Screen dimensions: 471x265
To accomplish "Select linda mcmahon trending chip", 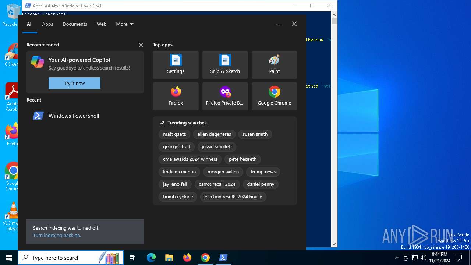I will [x=179, y=172].
